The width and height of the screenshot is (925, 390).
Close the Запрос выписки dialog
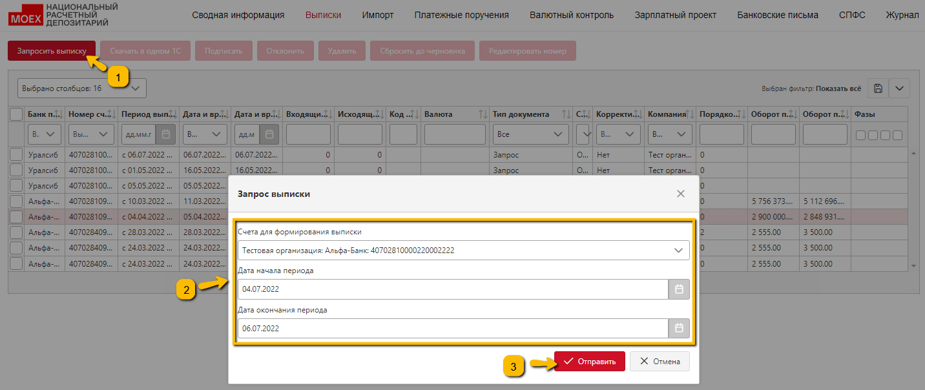[x=680, y=194]
